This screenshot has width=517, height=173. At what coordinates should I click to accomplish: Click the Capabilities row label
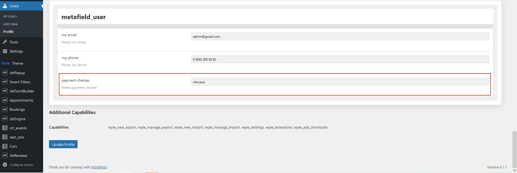(x=59, y=127)
